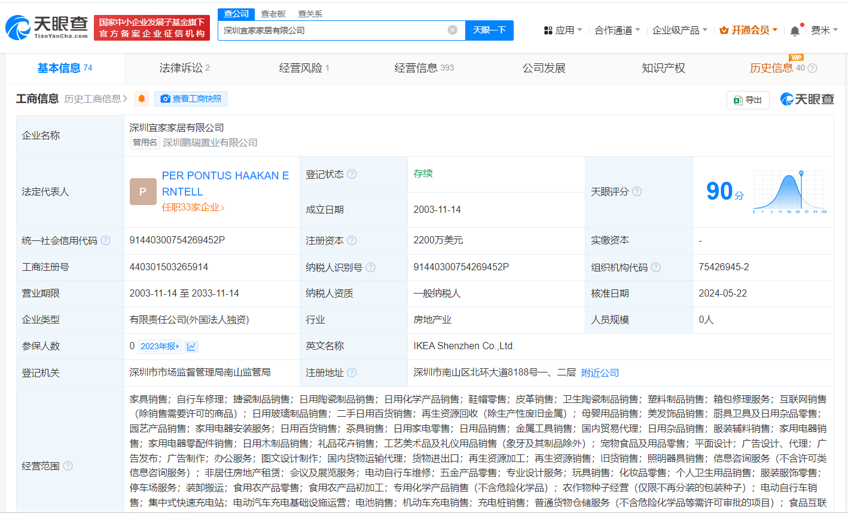Click the industry value 房地产业
Screen dimensions: 848x513
[x=432, y=319]
